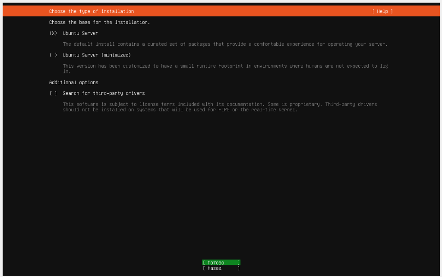The image size is (442, 277).
Task: Select the Ubuntu Server (minimized) radio marker
Action: point(53,55)
